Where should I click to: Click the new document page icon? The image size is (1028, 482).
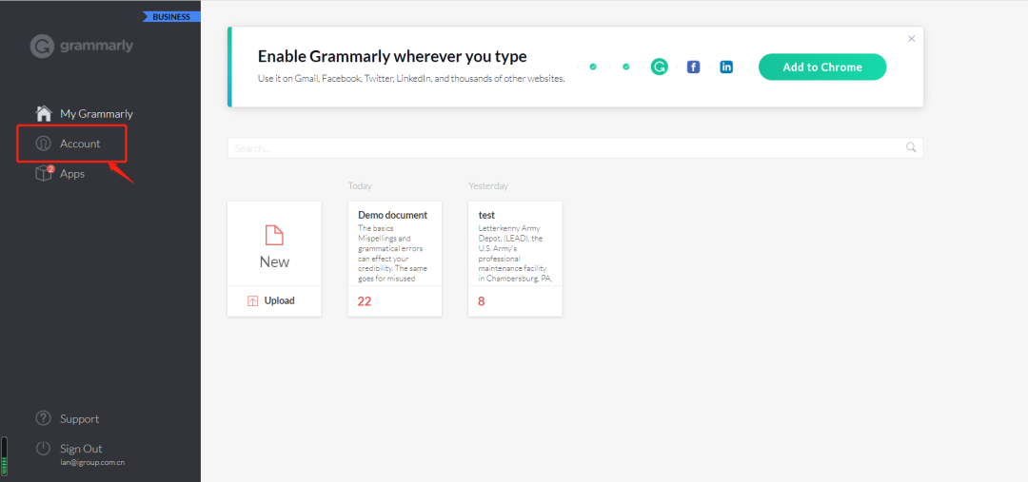click(274, 235)
